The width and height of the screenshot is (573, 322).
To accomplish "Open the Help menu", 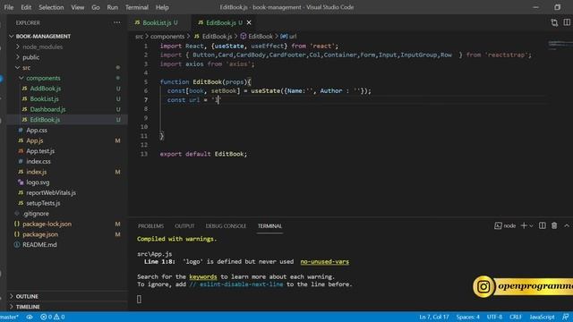I will [x=162, y=7].
